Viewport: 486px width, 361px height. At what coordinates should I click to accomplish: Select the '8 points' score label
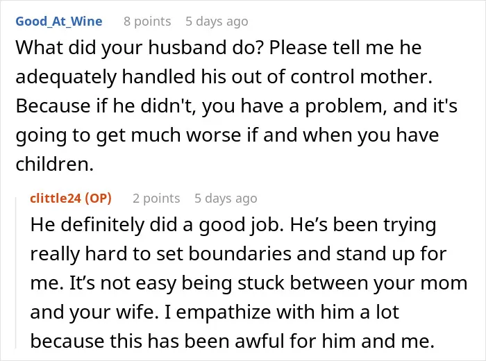[147, 22]
